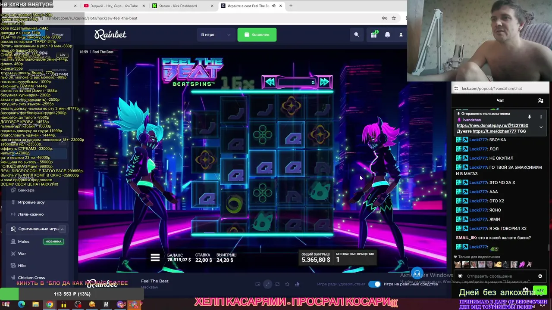This screenshot has width=552, height=310.
Task: Open pinned message options menu
Action: point(541,117)
